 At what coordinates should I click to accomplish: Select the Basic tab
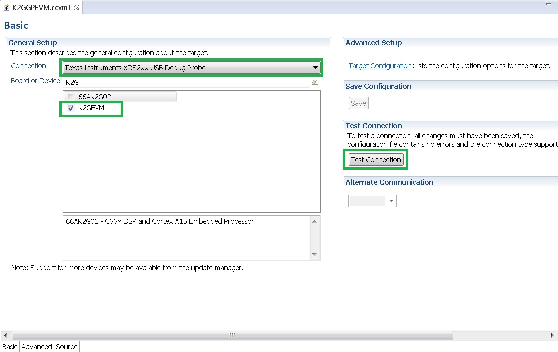pyautogui.click(x=10, y=346)
